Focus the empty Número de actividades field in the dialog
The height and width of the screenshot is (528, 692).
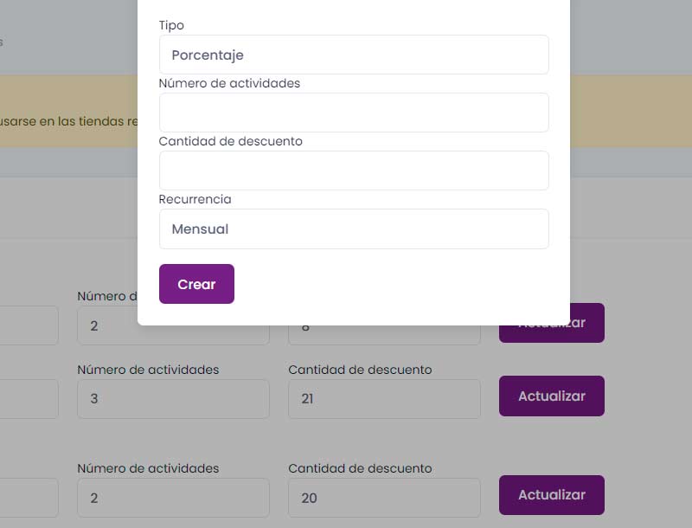tap(354, 113)
